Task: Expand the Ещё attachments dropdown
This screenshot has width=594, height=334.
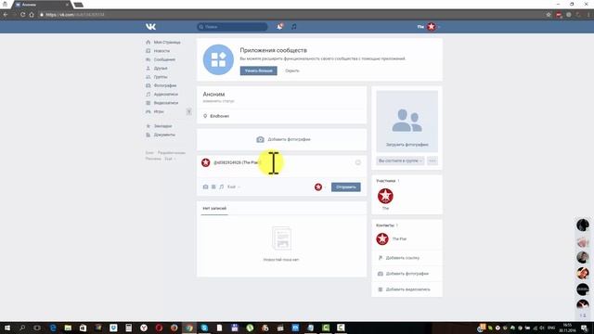Action: 233,186
